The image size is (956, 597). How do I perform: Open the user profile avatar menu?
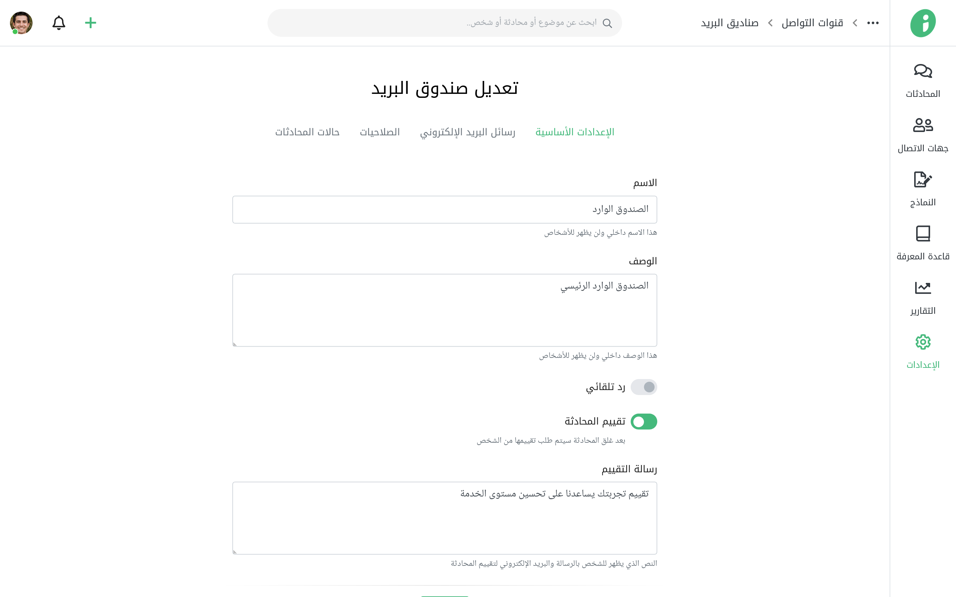21,23
